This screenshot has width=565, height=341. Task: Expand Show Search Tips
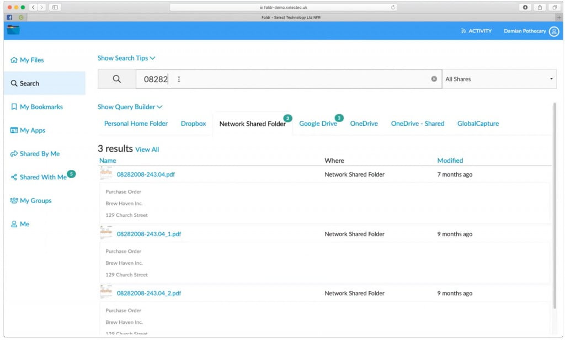126,58
